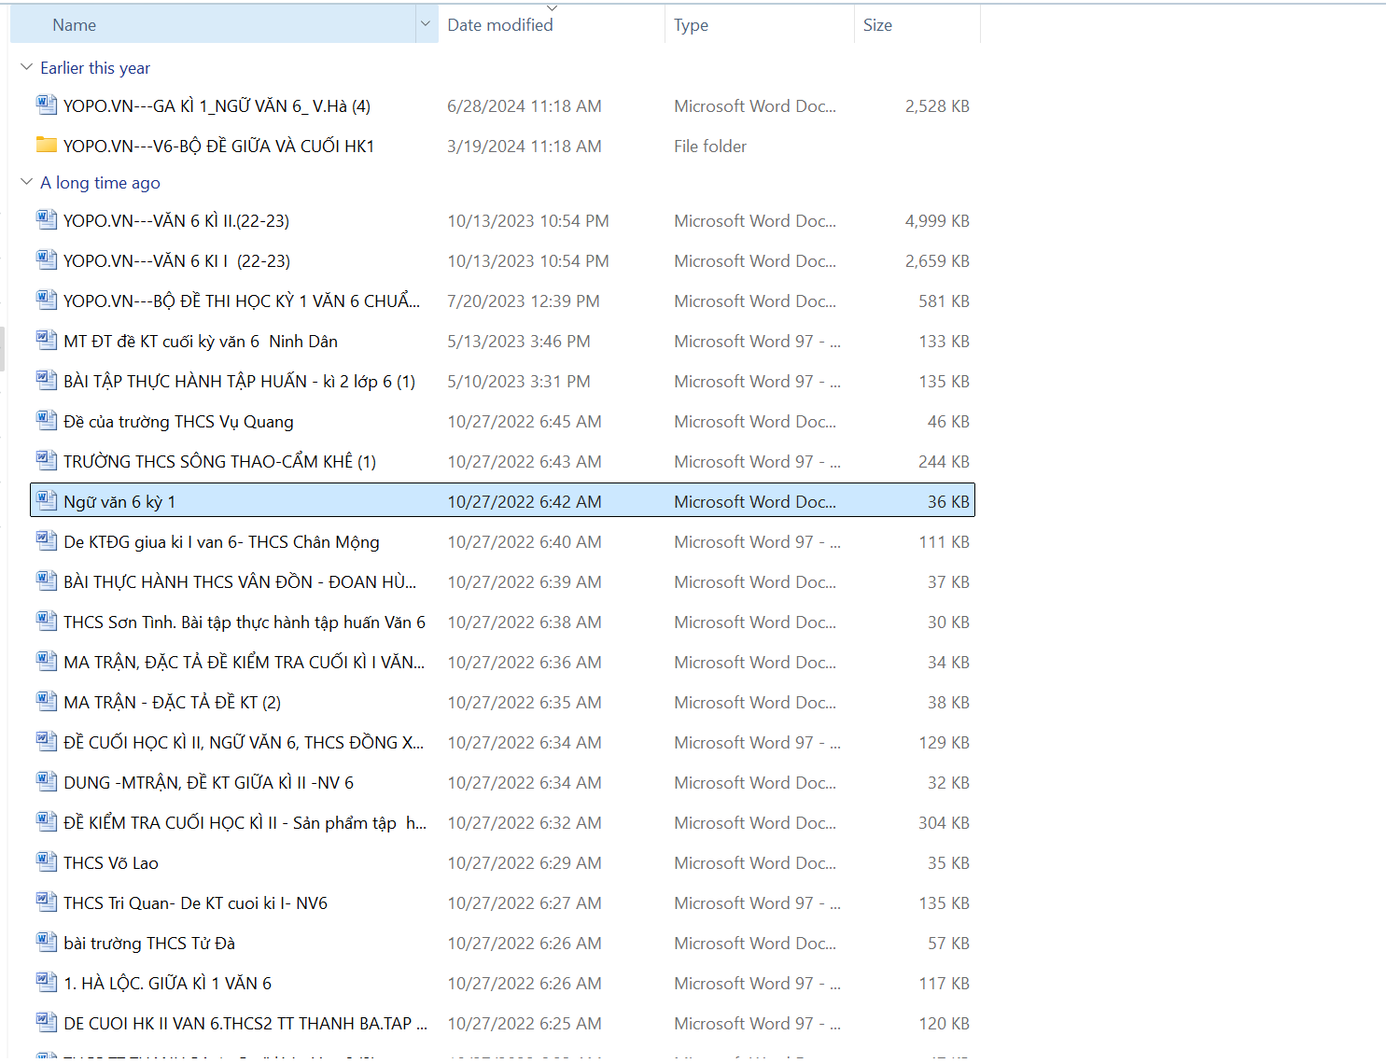This screenshot has height=1063, width=1386.
Task: Click Word icon of YOPO.VN---VĂN 6 KI I (22-23)
Action: pos(47,259)
